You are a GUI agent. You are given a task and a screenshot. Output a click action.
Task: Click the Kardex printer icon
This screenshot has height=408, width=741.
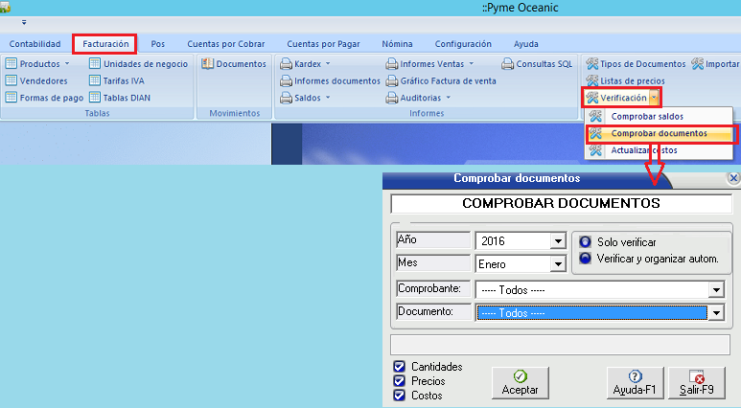286,64
